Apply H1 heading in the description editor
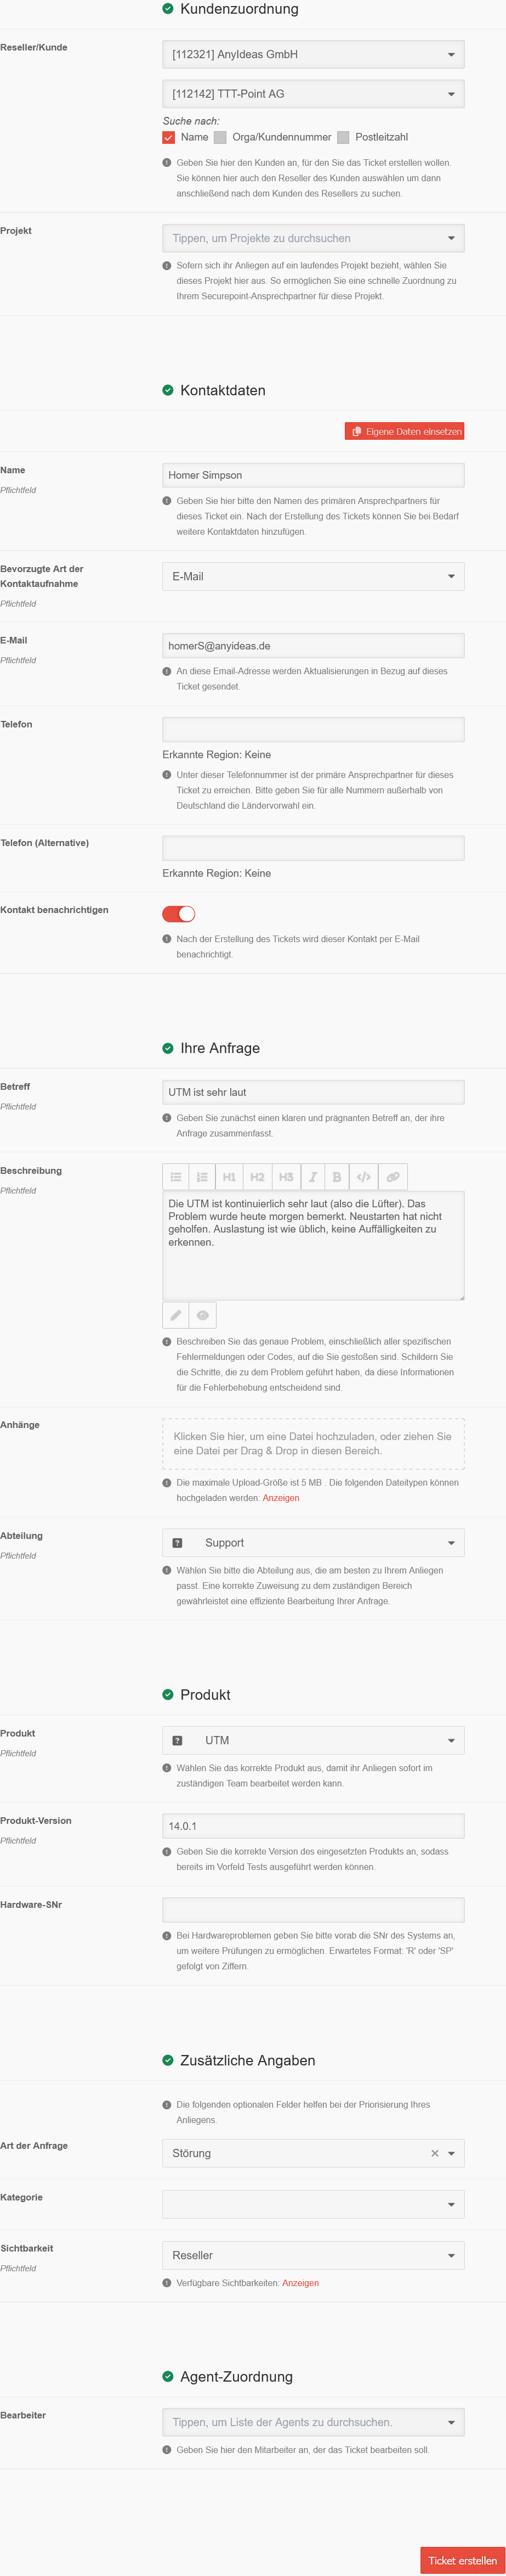 click(x=230, y=1177)
